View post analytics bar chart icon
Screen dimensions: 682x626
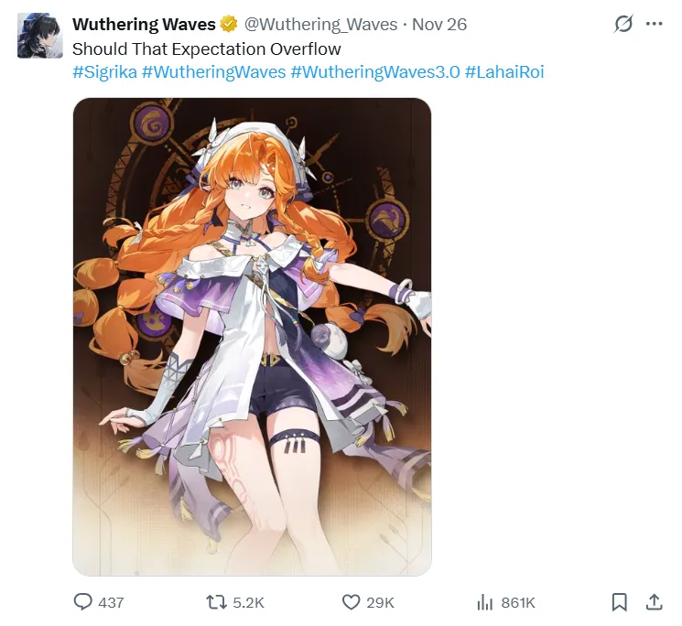pos(485,602)
